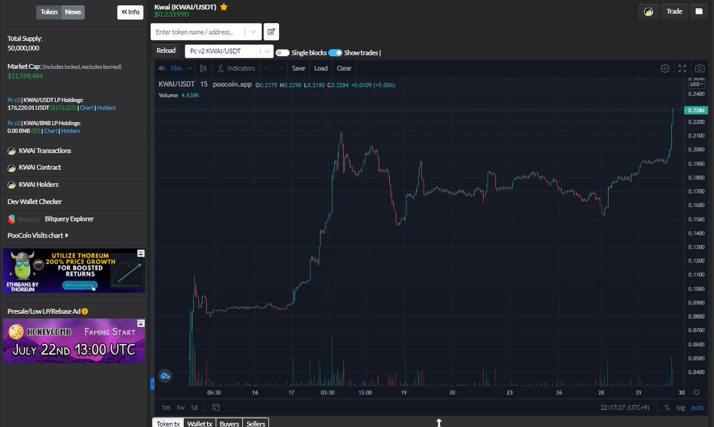Select the Buyers tab
Image resolution: width=714 pixels, height=427 pixels.
pos(230,423)
